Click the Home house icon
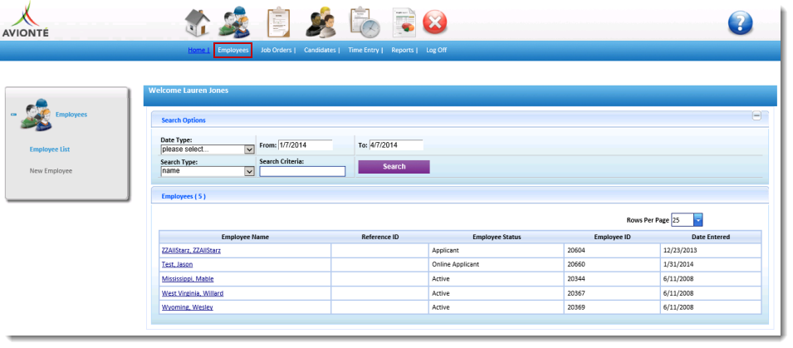 [x=197, y=22]
